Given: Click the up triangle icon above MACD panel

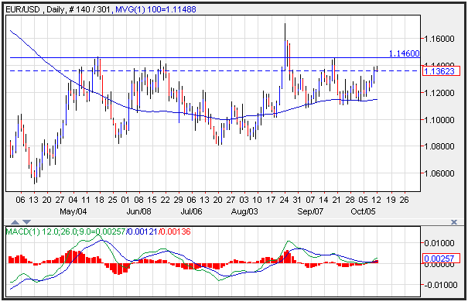Looking at the screenshot, I should [15, 222].
